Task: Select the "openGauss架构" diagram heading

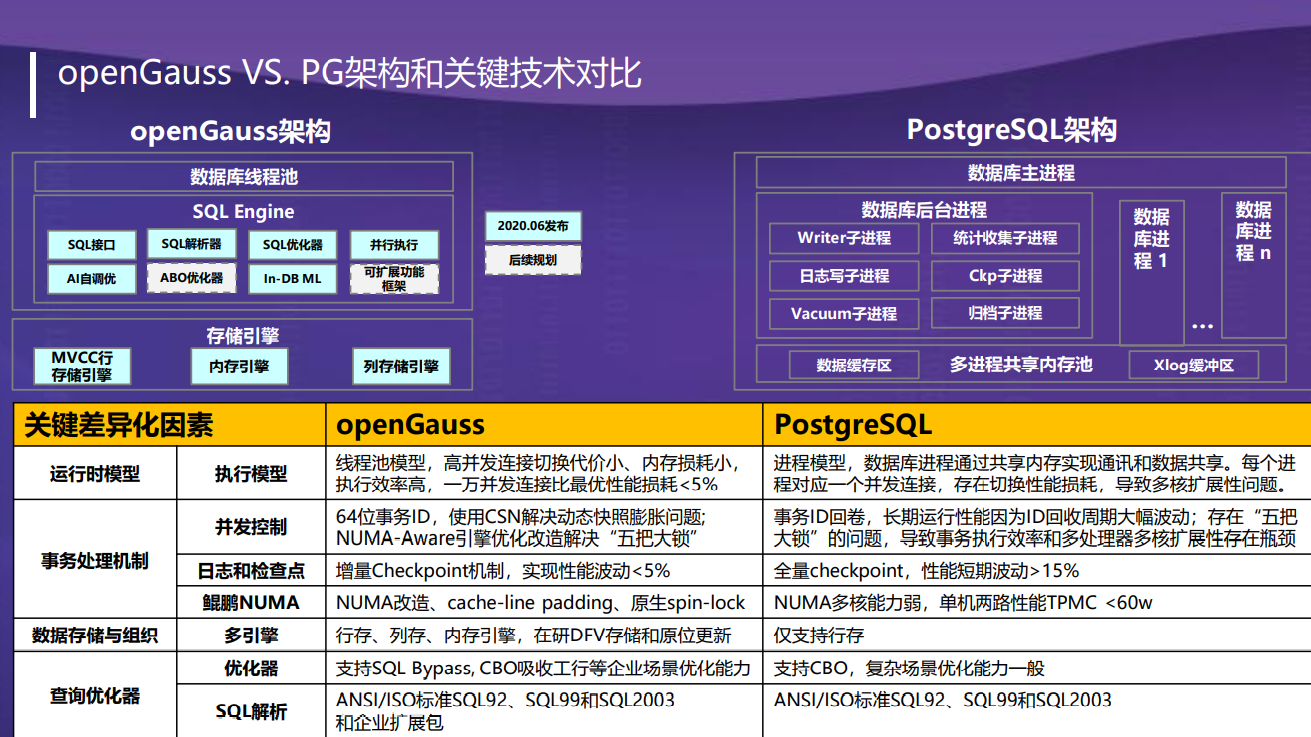Action: 231,131
